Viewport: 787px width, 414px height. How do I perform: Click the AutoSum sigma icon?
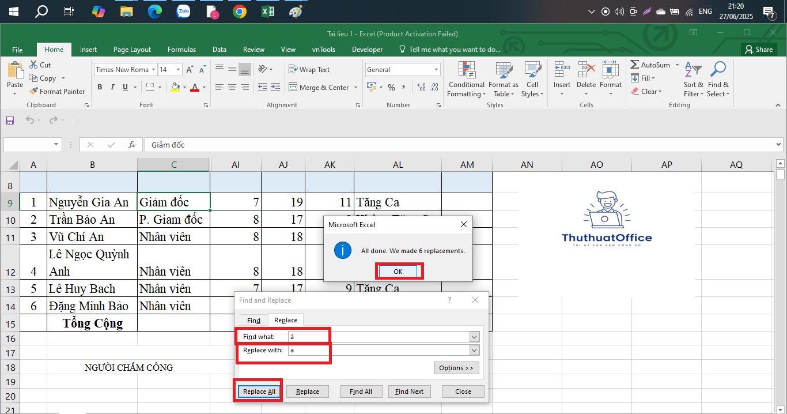tap(635, 65)
